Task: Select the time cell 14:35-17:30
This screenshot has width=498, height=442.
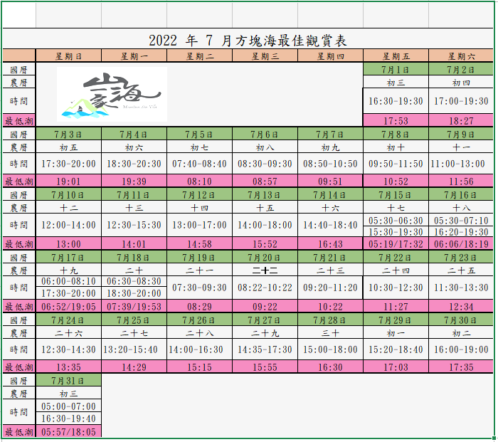Action: 265,349
